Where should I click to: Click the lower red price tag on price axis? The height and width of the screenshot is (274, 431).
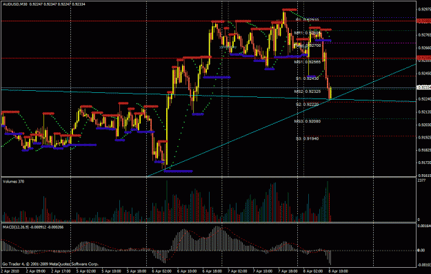(x=424, y=58)
